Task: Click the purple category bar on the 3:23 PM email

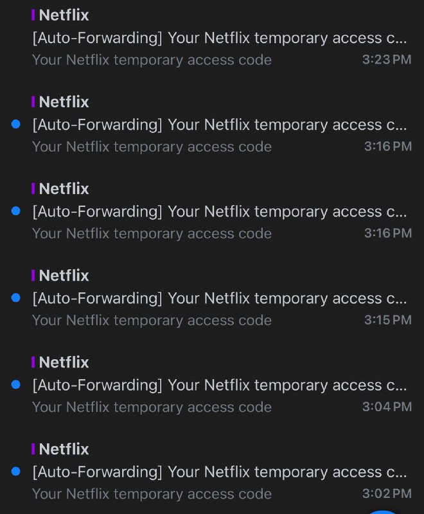Action: point(33,15)
